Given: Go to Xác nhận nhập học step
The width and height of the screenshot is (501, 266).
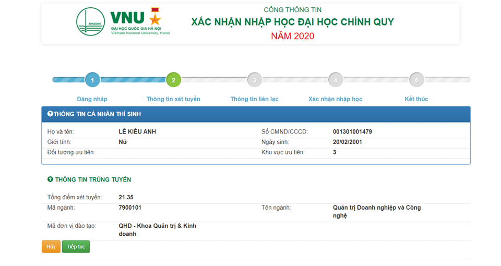Looking at the screenshot, I should click(335, 99).
